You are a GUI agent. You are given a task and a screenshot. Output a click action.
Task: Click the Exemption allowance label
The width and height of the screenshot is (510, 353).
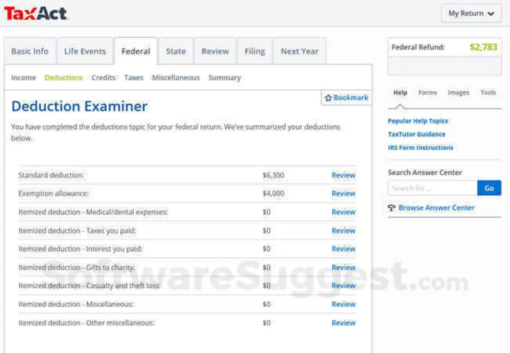click(x=53, y=194)
